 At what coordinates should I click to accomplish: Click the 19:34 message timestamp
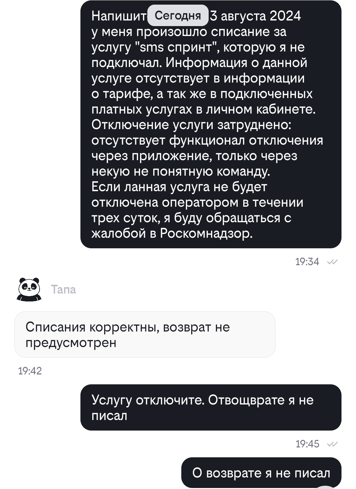pyautogui.click(x=307, y=262)
